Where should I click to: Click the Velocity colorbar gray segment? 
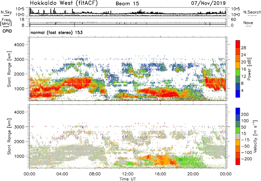pos(238,137)
